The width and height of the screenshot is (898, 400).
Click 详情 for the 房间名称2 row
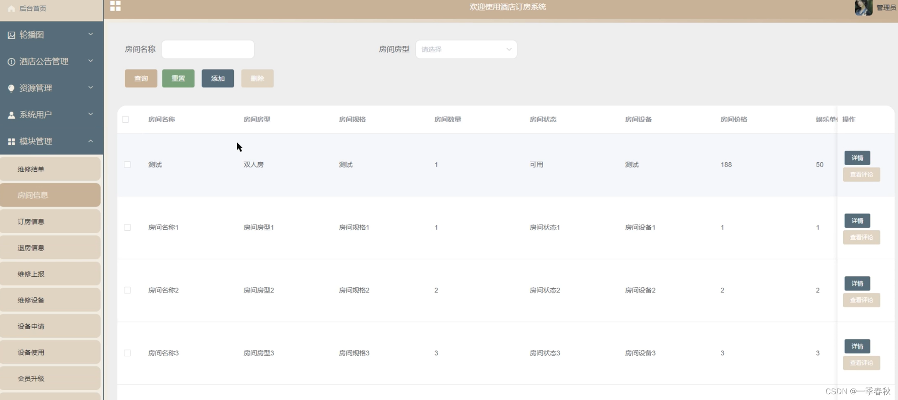(857, 283)
